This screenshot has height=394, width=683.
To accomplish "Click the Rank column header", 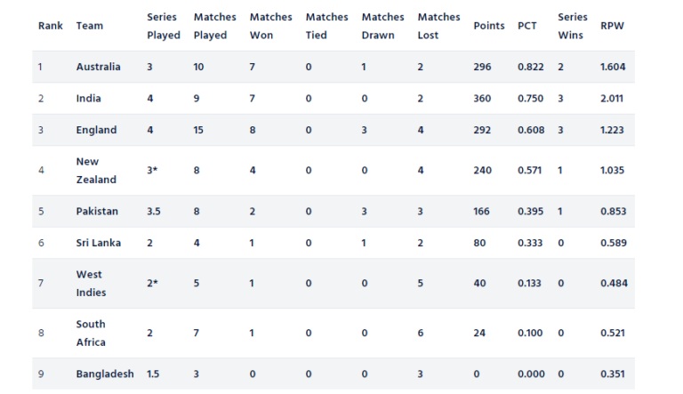I will tap(50, 26).
